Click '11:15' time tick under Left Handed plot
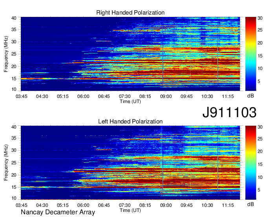The height and width of the screenshot is (217, 267). click(x=228, y=205)
